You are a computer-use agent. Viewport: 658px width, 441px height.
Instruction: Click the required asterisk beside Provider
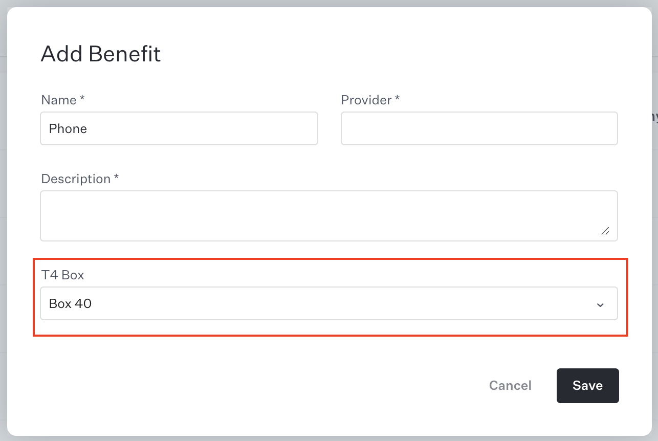397,98
